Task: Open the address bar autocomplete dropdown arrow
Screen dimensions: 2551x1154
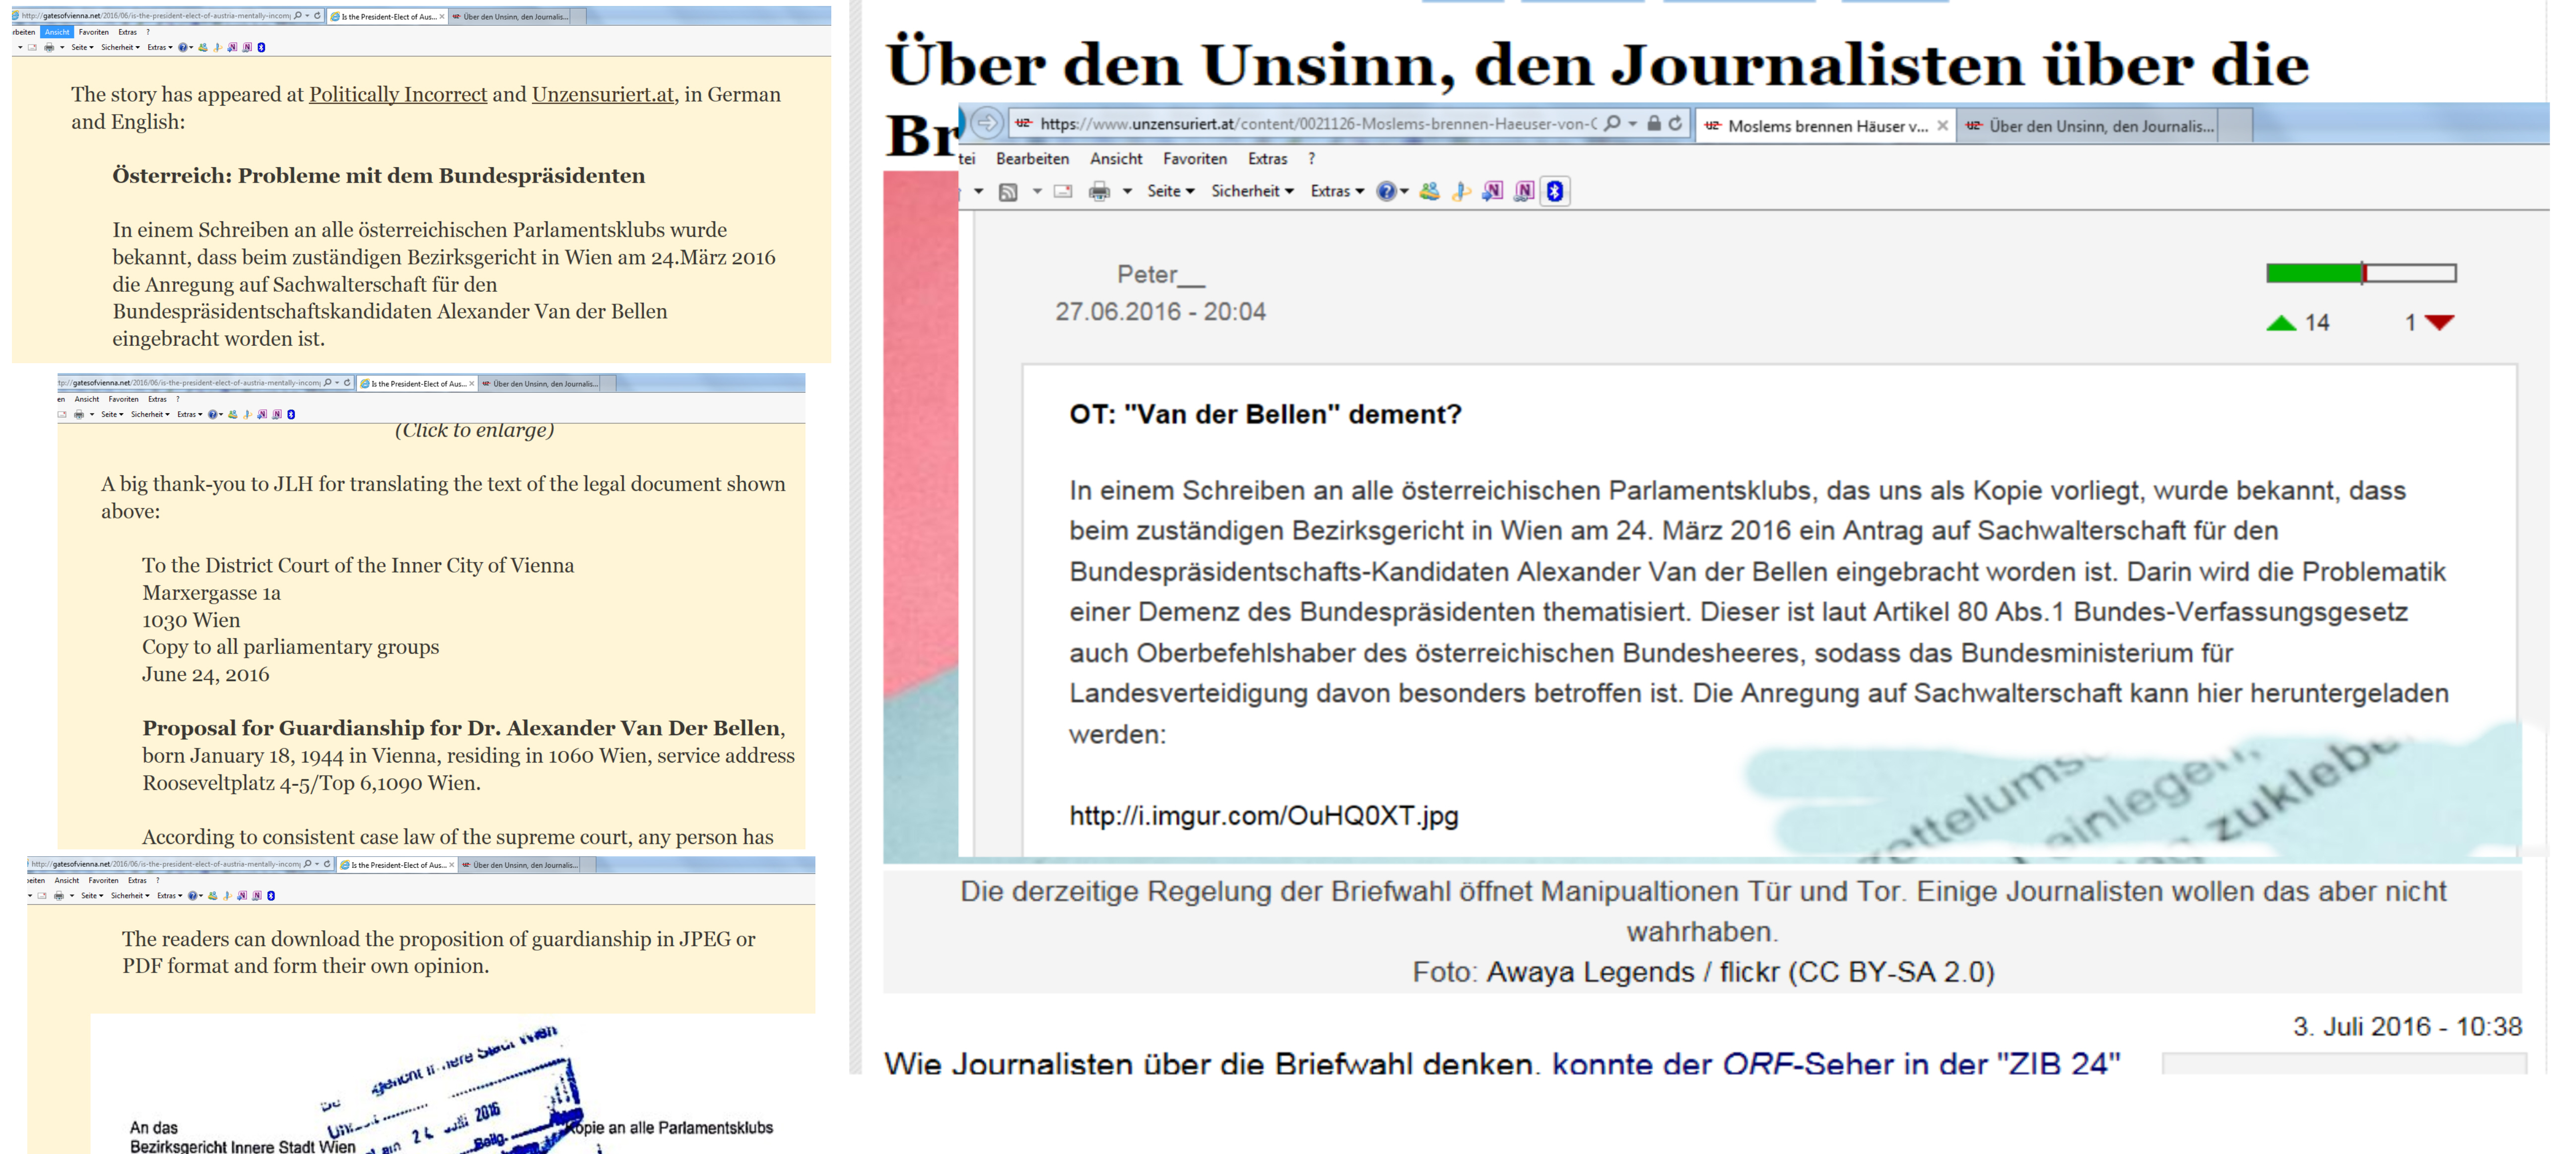Action: pos(1633,124)
